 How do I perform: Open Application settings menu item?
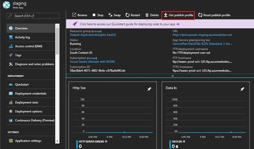tap(31, 141)
